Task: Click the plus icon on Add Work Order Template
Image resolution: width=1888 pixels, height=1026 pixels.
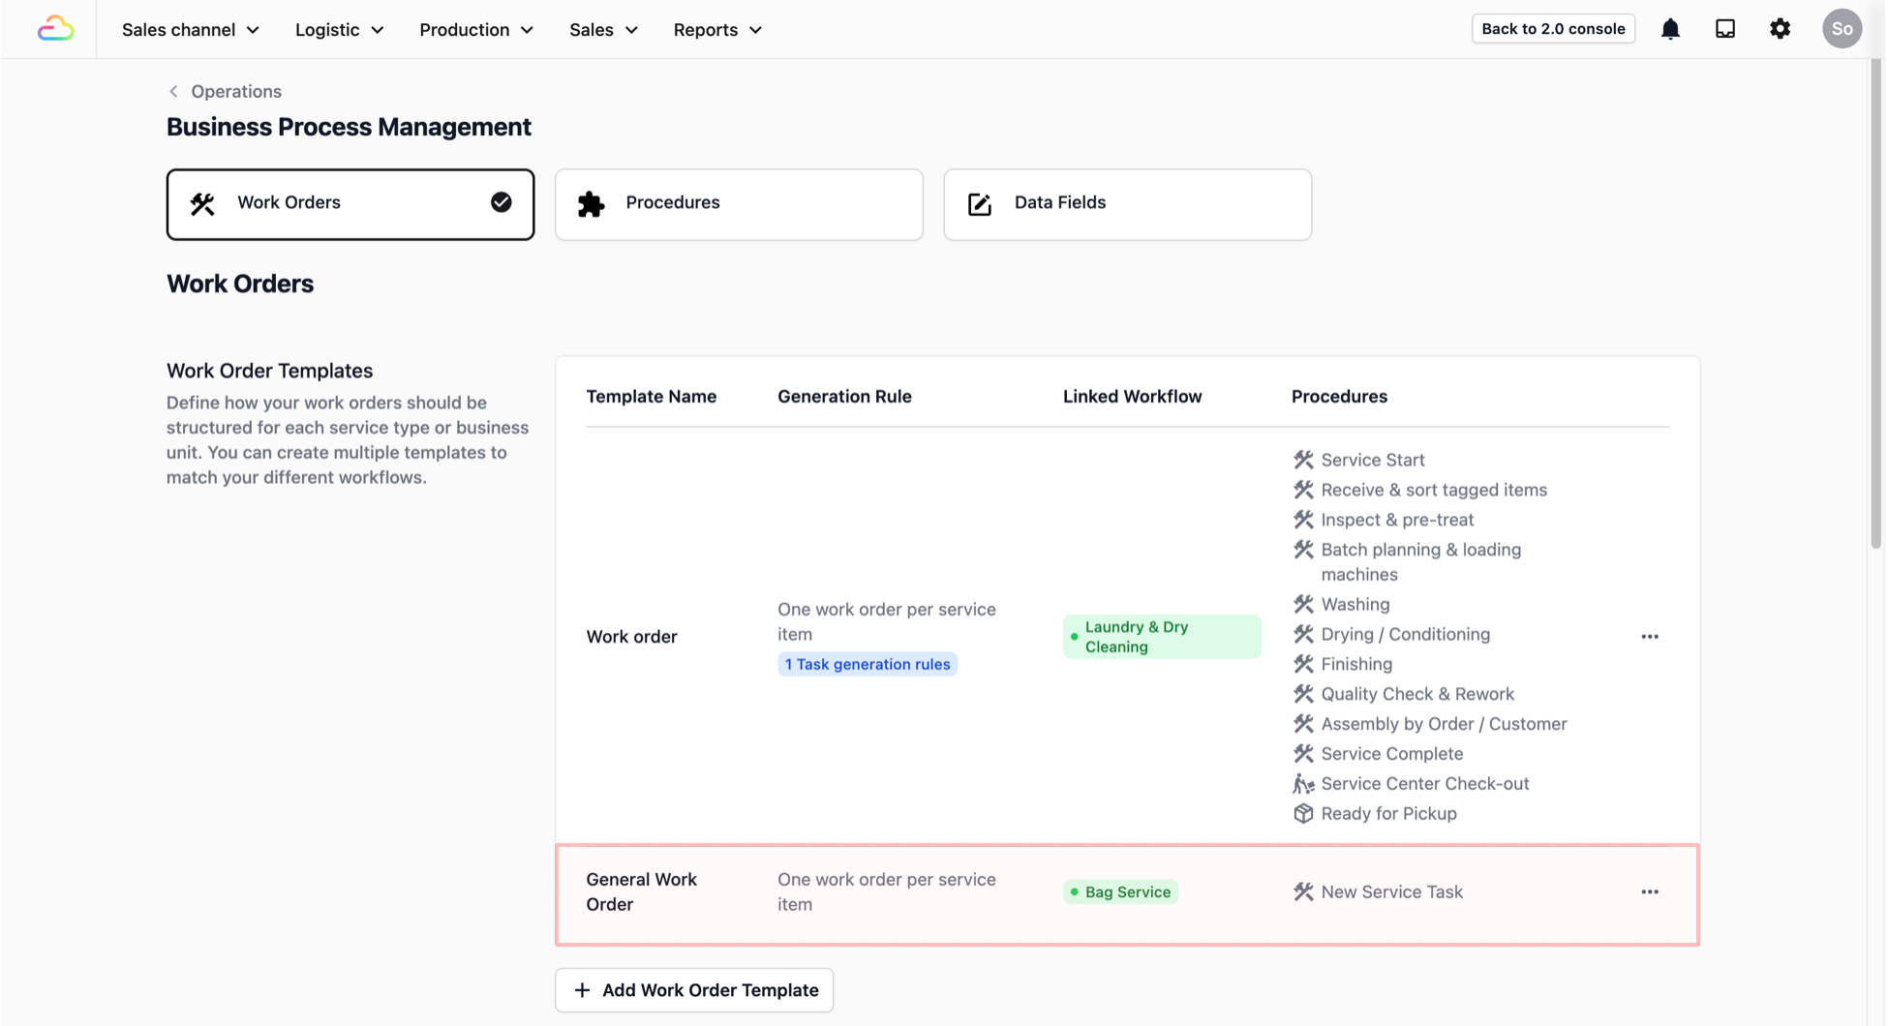Action: (x=582, y=990)
